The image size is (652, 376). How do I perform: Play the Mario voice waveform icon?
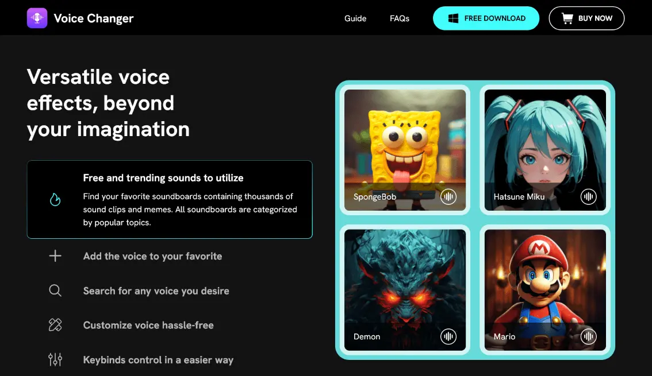(x=588, y=336)
